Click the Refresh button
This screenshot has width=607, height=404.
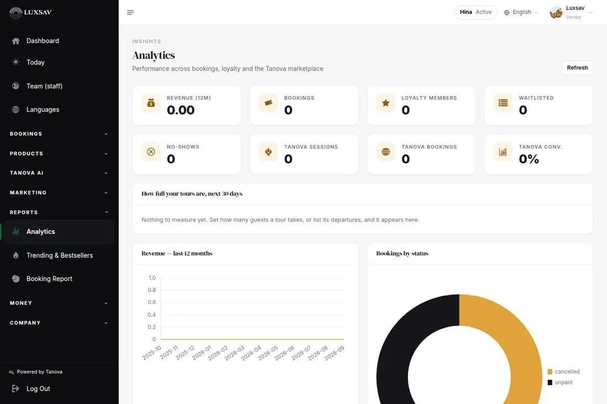click(577, 68)
